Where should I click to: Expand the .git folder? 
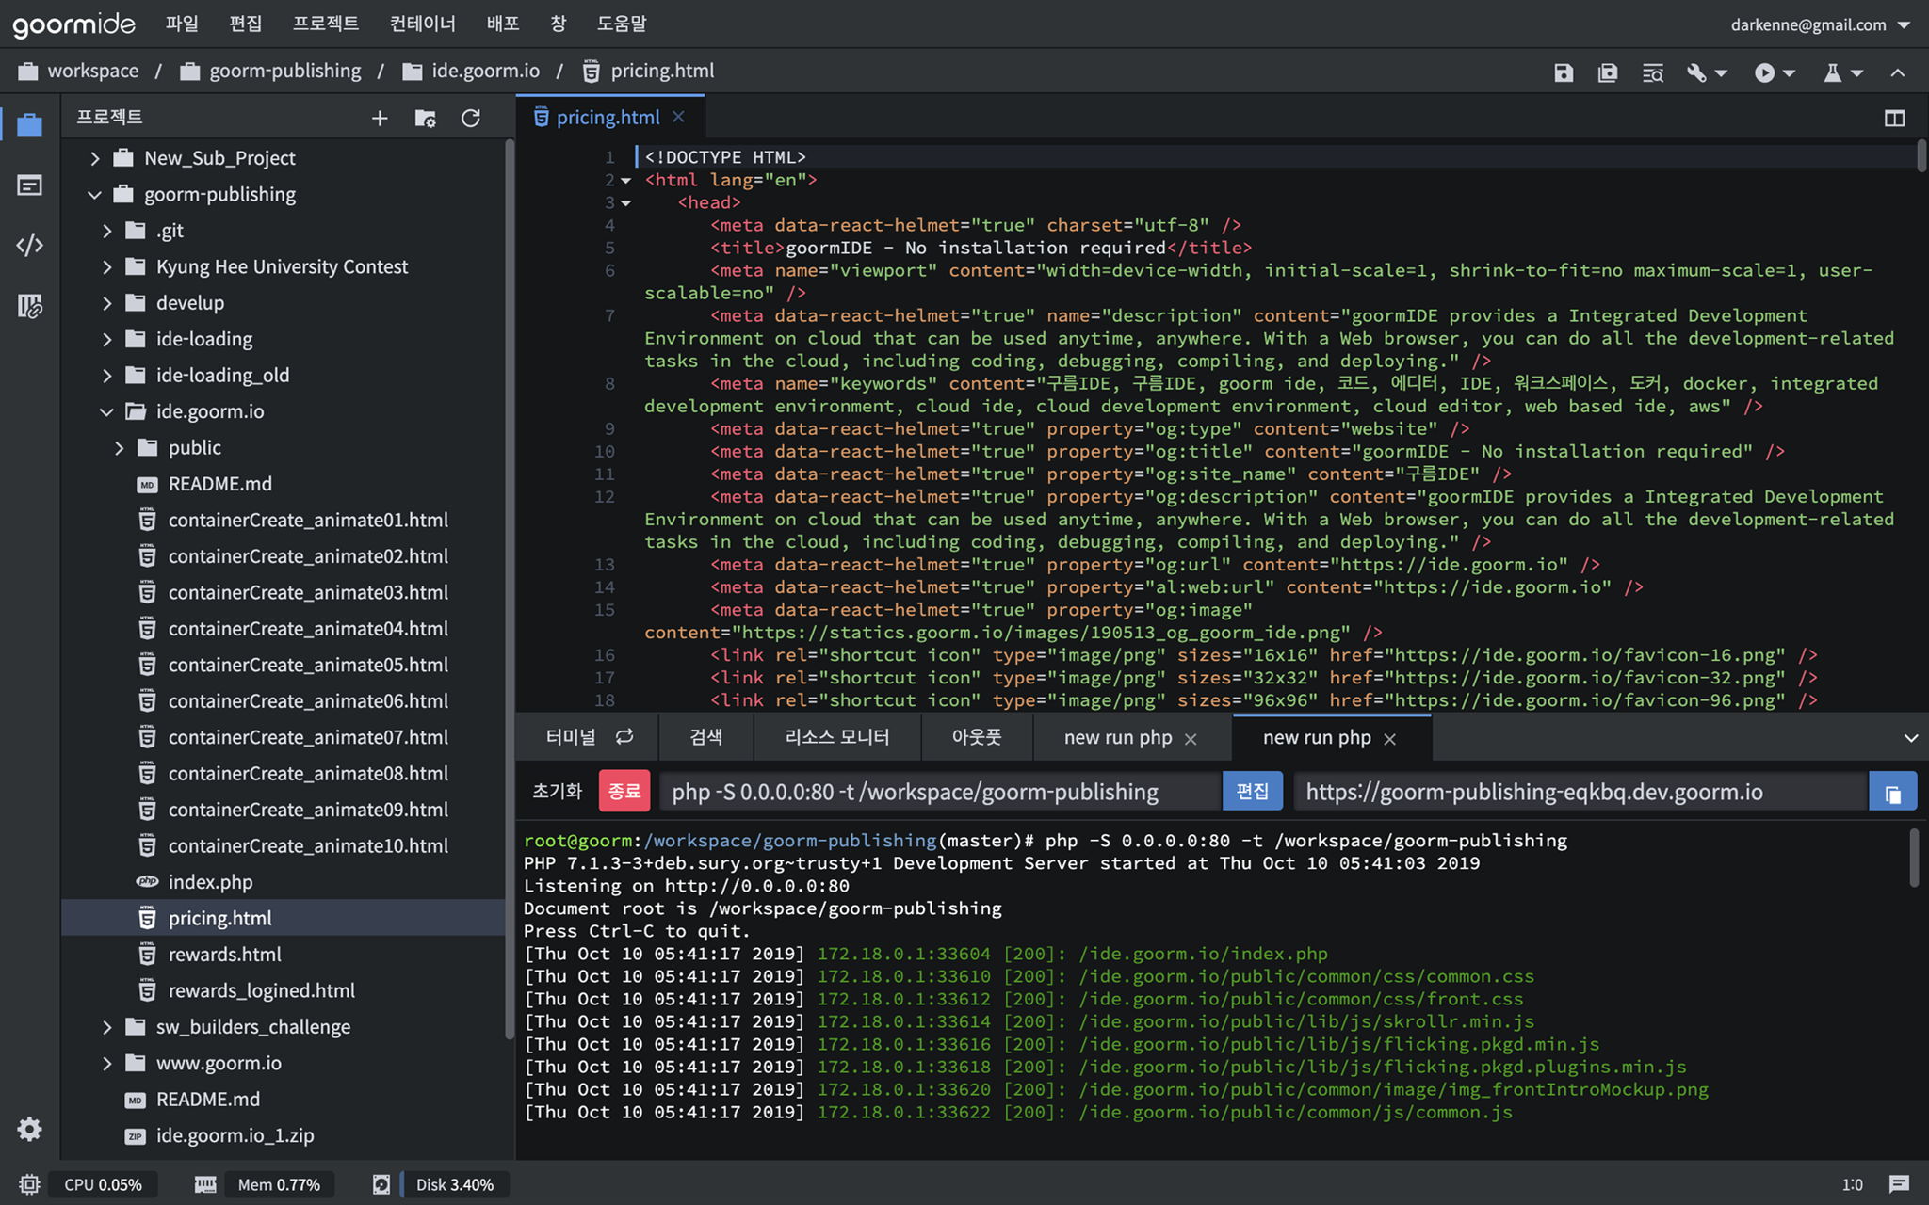[107, 231]
